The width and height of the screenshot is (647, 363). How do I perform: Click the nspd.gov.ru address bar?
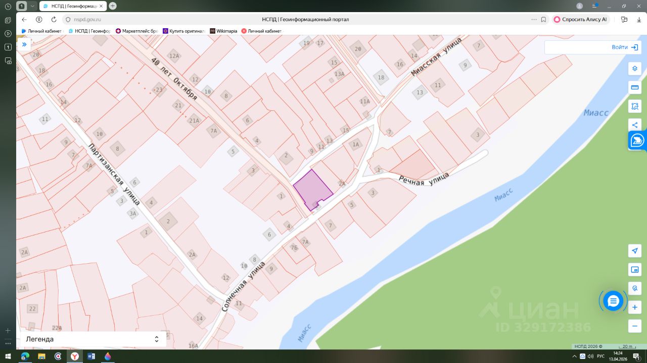(x=88, y=20)
